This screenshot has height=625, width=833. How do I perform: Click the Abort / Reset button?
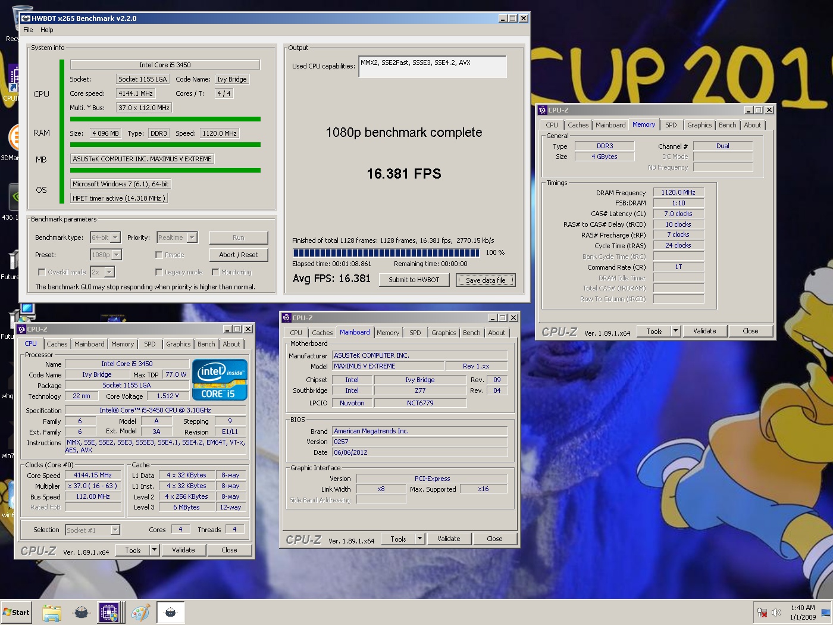(x=238, y=255)
